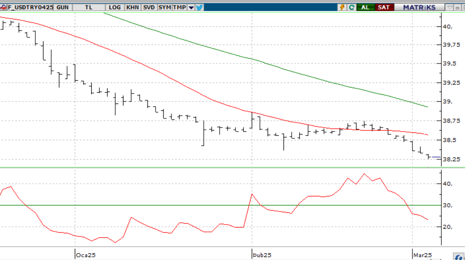Click the green refresh C icon

[352, 7]
